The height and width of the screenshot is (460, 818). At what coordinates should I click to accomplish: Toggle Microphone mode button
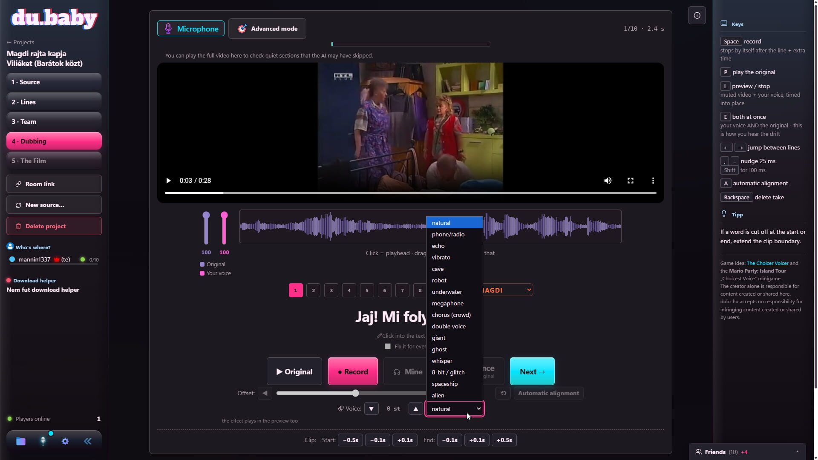click(x=191, y=29)
